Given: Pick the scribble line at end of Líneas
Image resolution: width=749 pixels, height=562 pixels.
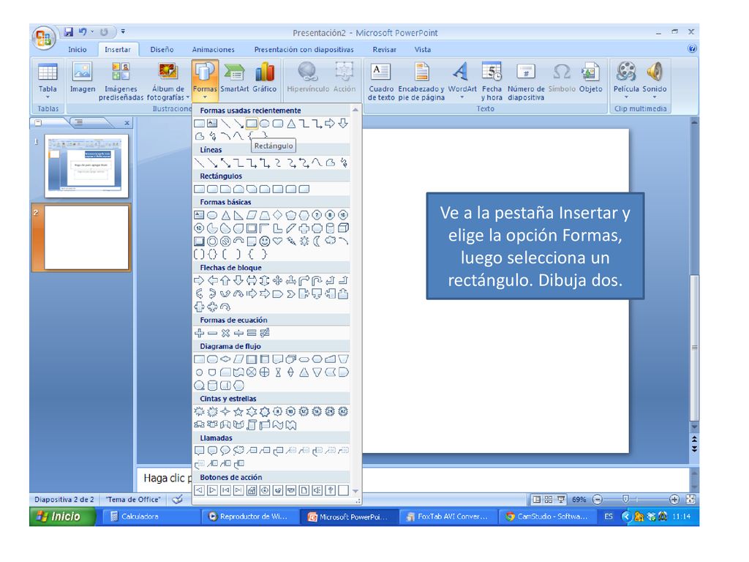Looking at the screenshot, I should click(343, 163).
